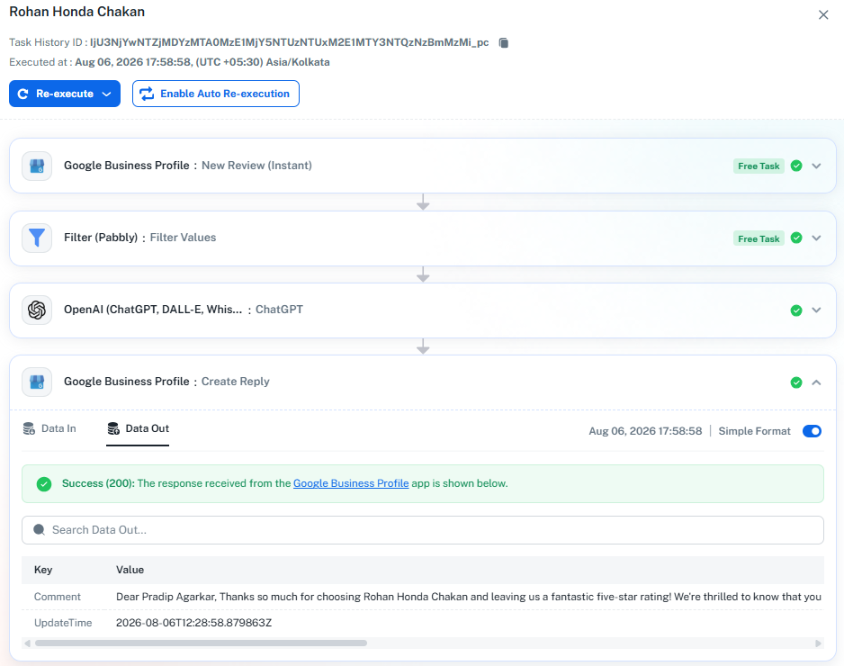Collapse the Create Reply step chevron
The height and width of the screenshot is (666, 844).
[816, 382]
